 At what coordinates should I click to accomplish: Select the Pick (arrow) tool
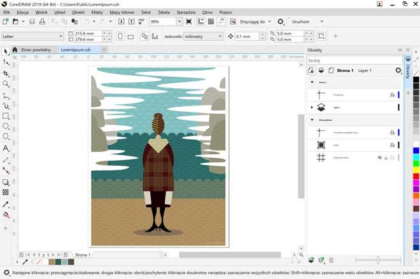coord(6,51)
